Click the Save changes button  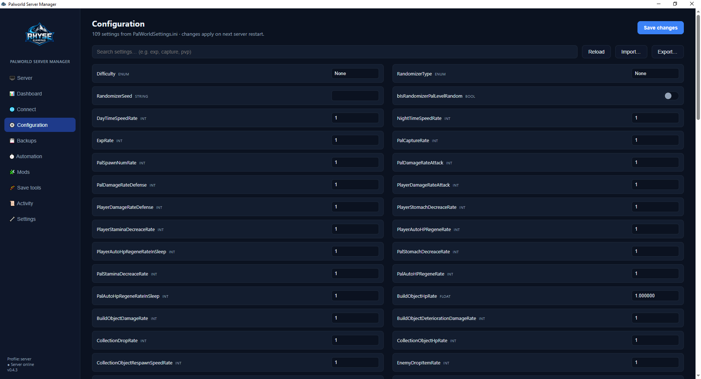click(660, 28)
